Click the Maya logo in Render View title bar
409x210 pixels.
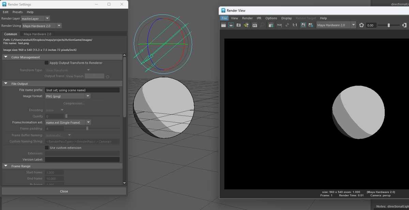(x=223, y=11)
